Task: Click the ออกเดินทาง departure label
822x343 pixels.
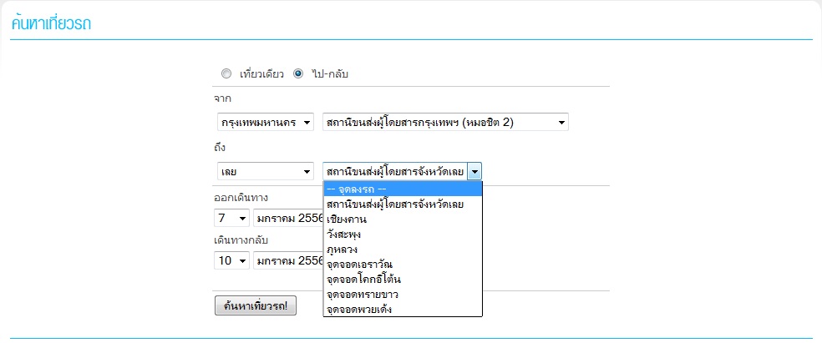Action: click(x=241, y=198)
